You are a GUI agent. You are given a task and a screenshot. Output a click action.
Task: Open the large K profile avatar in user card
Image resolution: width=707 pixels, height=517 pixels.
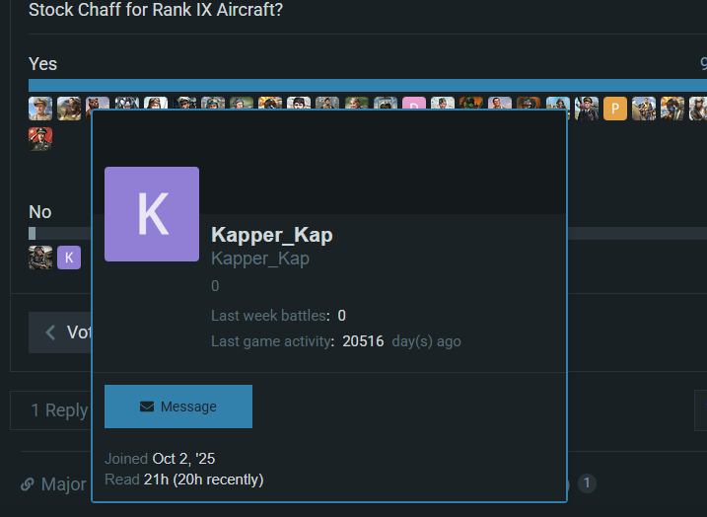[152, 214]
